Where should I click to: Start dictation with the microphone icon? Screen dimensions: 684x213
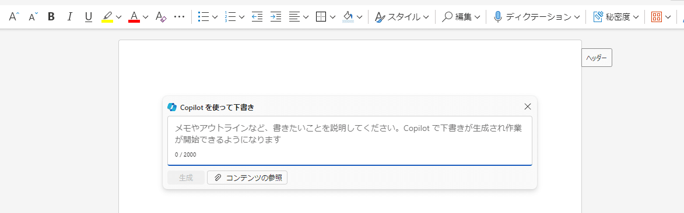coord(498,17)
